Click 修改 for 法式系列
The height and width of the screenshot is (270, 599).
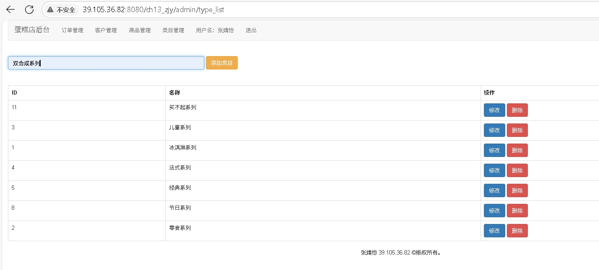pyautogui.click(x=494, y=170)
